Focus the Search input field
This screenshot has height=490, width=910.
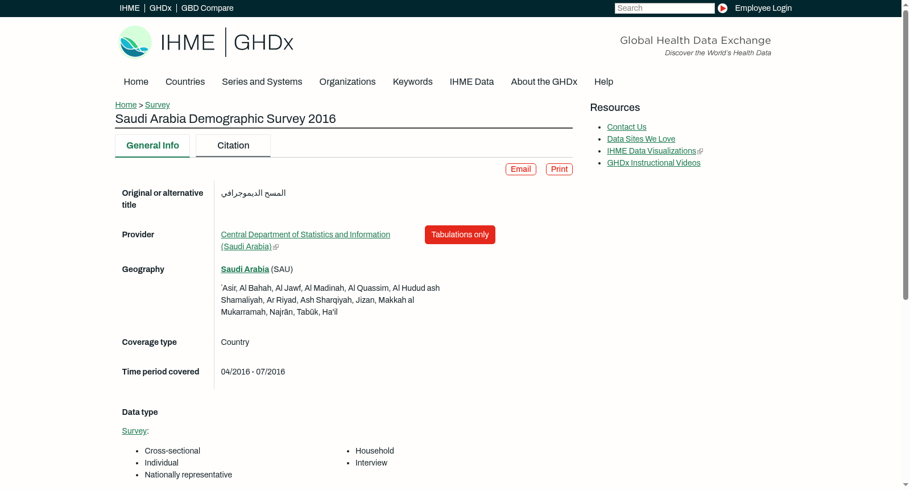(x=664, y=8)
